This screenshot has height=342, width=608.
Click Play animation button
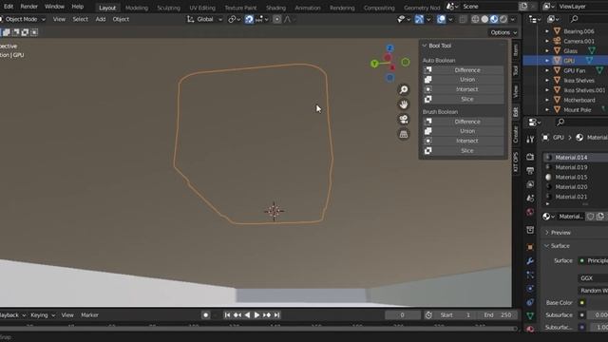coord(256,315)
